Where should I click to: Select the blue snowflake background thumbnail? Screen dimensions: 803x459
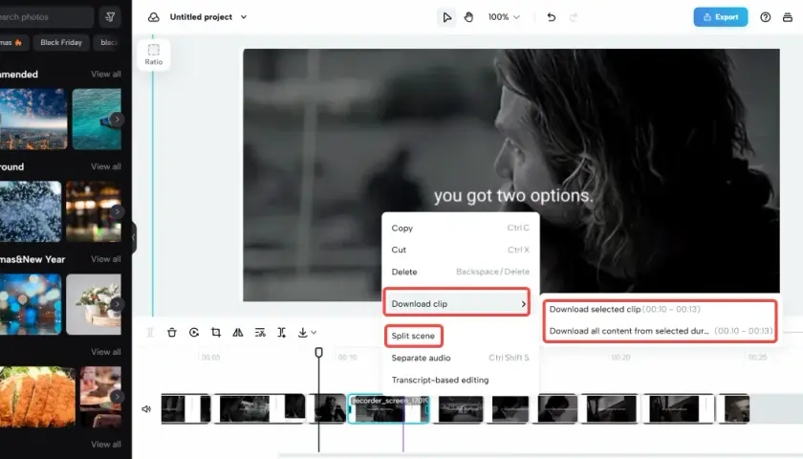(x=31, y=211)
